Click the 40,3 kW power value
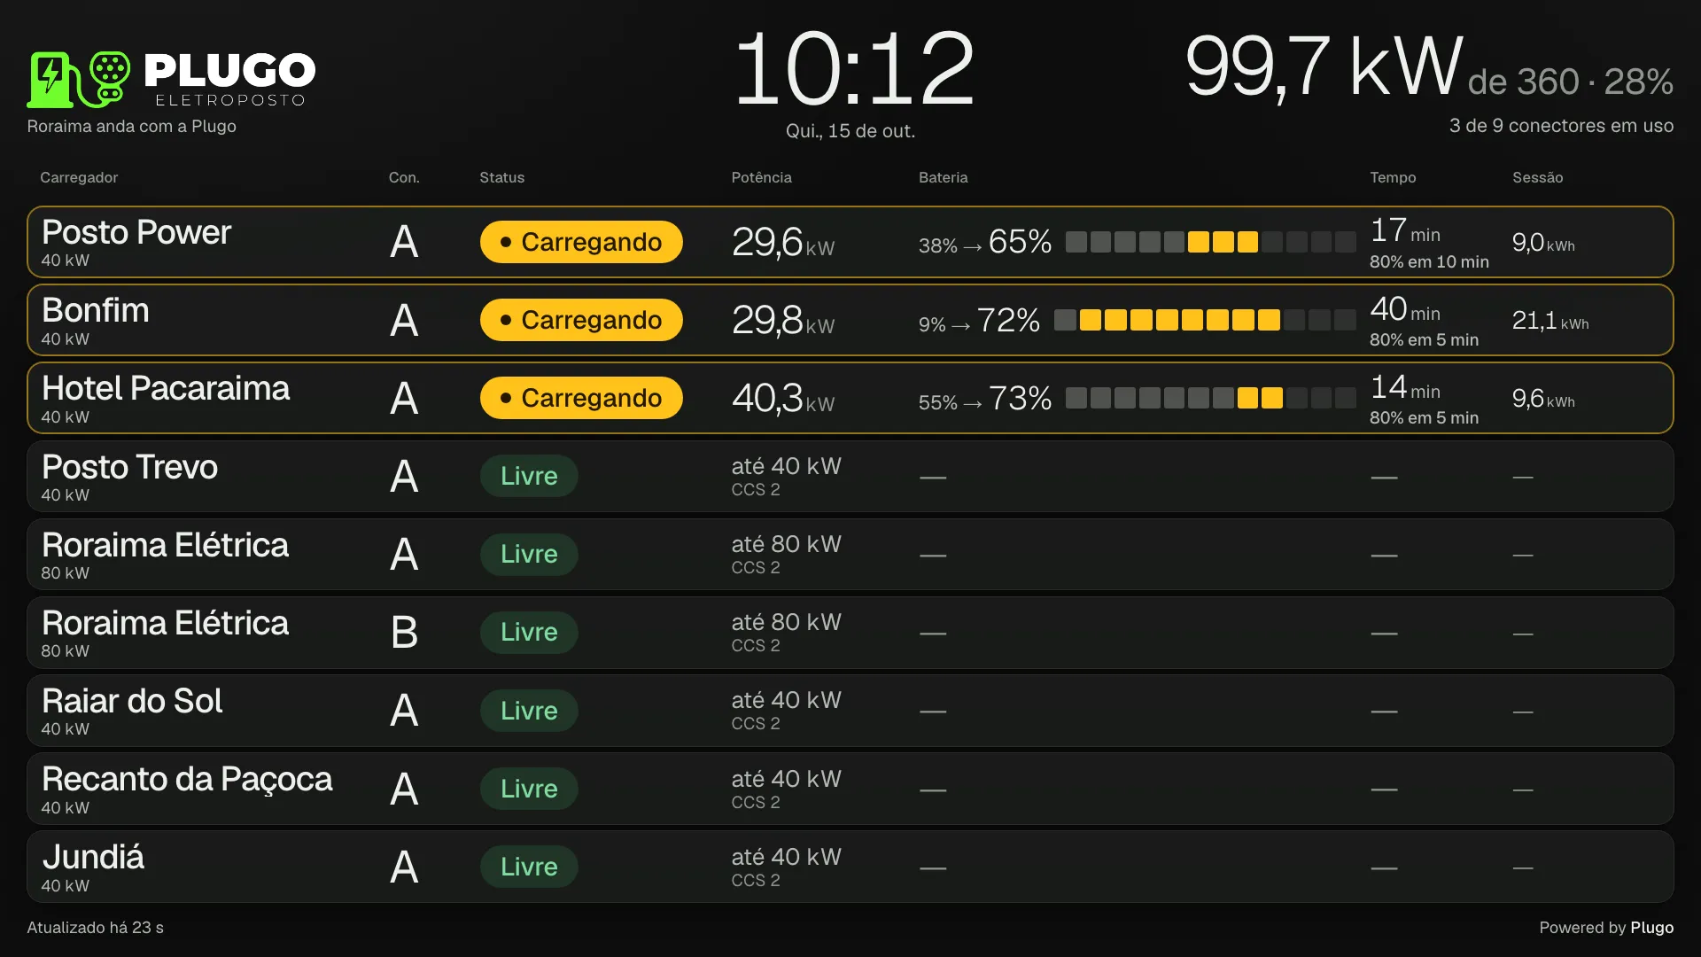The width and height of the screenshot is (1701, 957). (783, 398)
